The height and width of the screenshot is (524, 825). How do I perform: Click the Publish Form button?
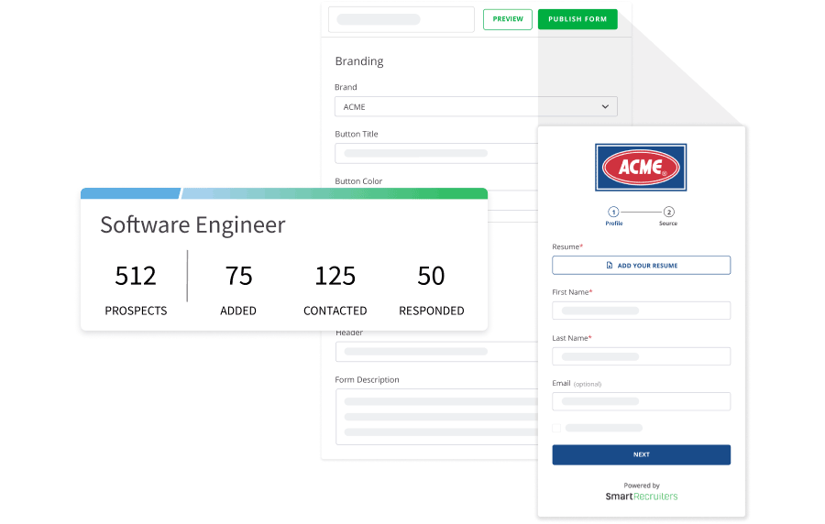click(577, 19)
